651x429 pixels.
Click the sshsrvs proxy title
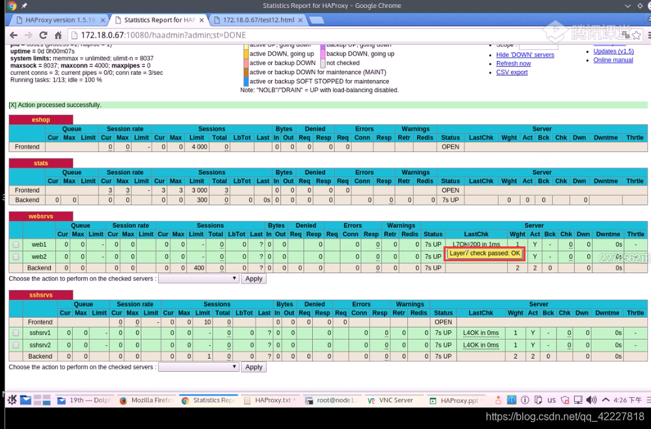pyautogui.click(x=41, y=295)
